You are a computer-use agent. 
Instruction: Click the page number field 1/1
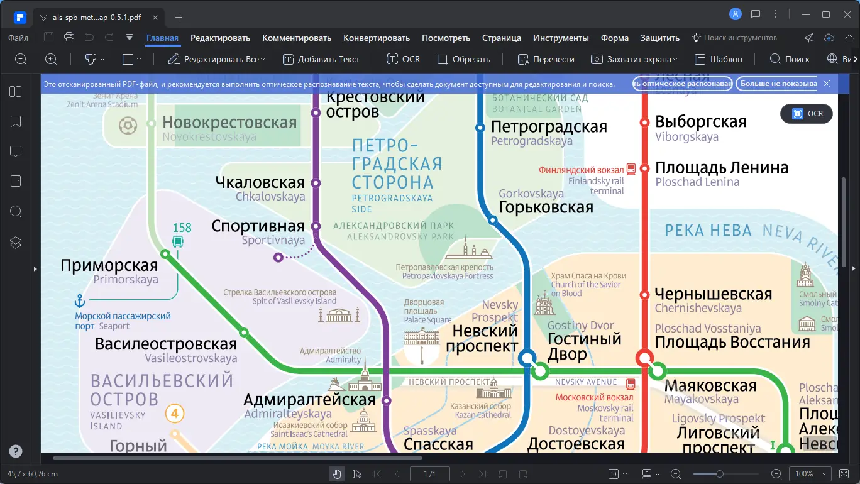(x=430, y=474)
